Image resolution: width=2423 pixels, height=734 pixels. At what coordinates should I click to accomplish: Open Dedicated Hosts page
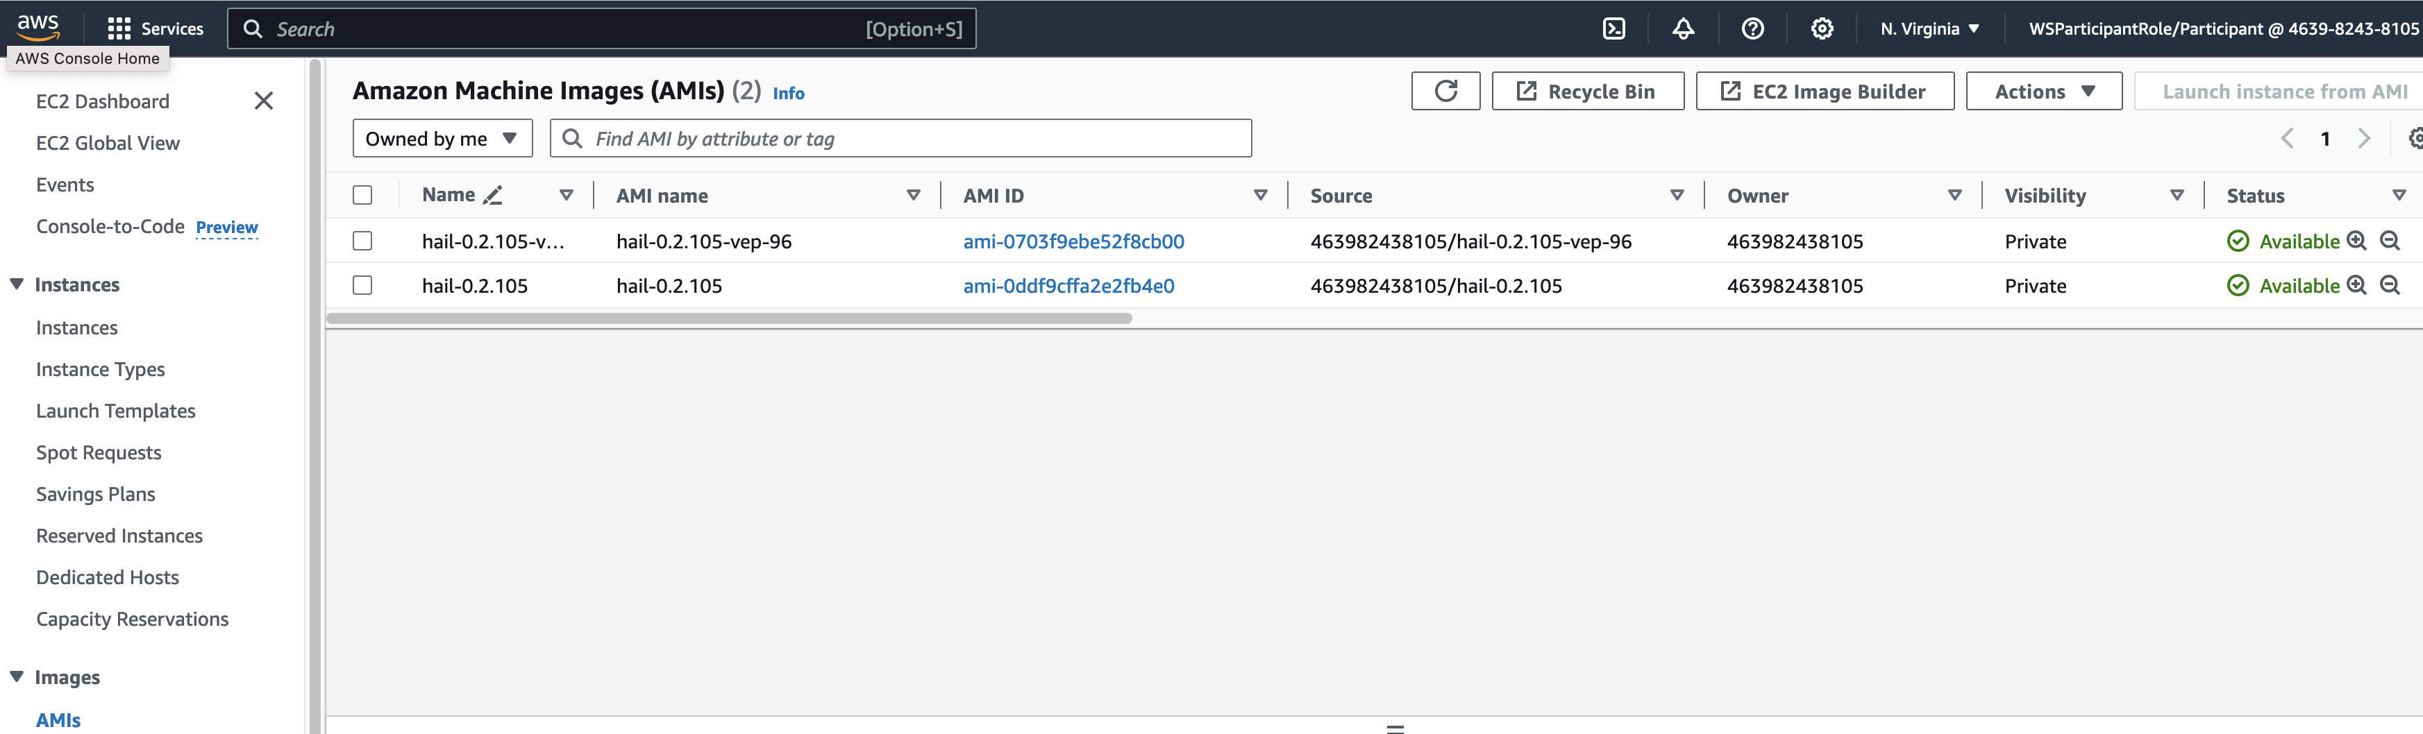click(107, 577)
